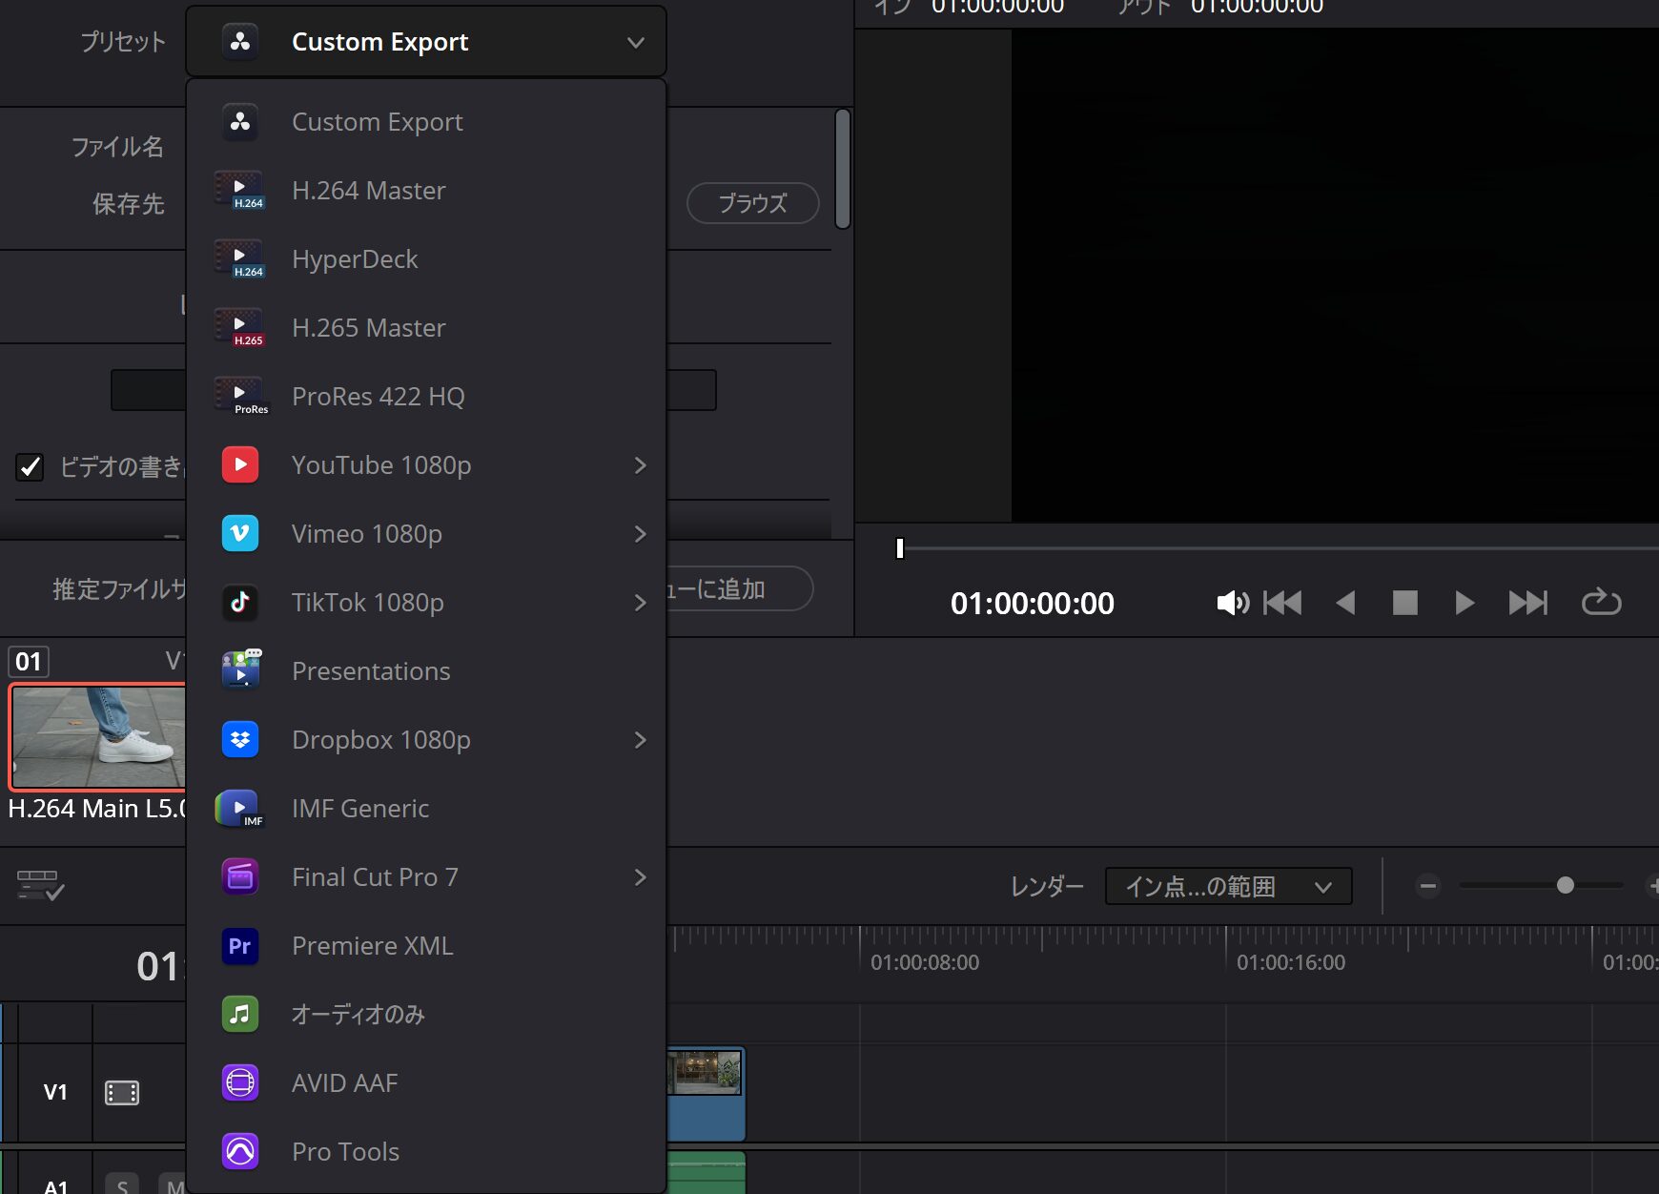Stop viewer playback
The image size is (1659, 1194).
(1405, 603)
